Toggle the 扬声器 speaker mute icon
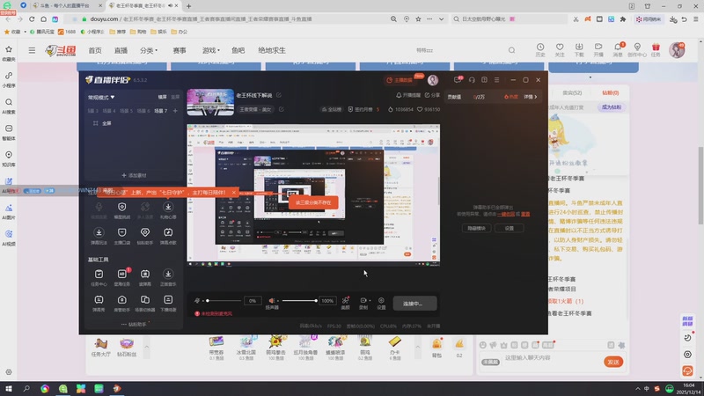This screenshot has width=704, height=396. (x=272, y=300)
